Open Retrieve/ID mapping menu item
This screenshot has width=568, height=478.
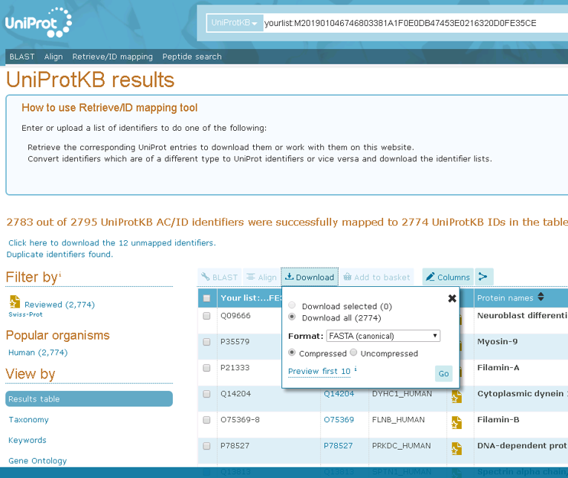point(112,57)
